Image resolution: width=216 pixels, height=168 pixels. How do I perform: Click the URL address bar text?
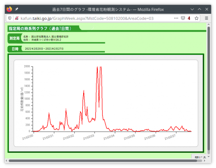pos(87,18)
